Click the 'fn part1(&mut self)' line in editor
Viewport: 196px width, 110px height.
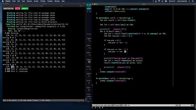[114, 18]
